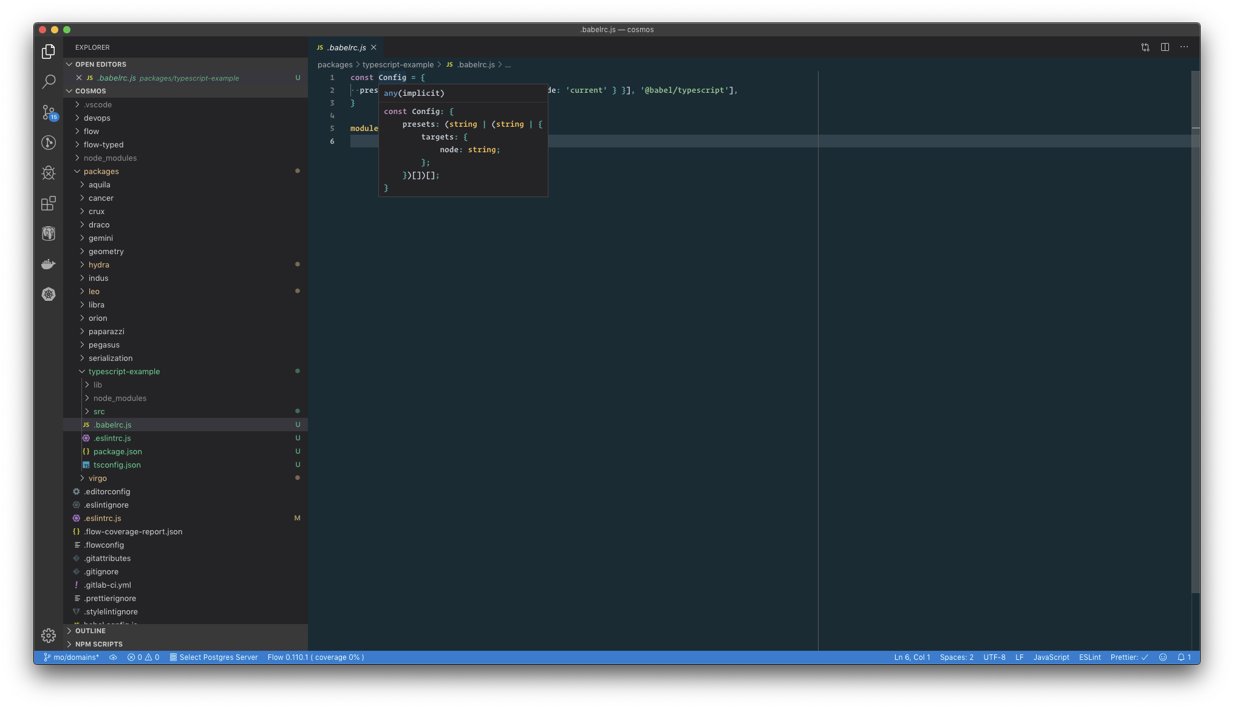Open language mode via JavaScript status item
The height and width of the screenshot is (709, 1234).
coord(1051,657)
